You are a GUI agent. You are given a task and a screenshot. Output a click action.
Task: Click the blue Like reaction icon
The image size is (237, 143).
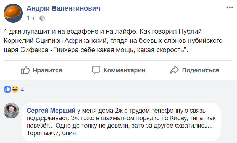(7, 89)
